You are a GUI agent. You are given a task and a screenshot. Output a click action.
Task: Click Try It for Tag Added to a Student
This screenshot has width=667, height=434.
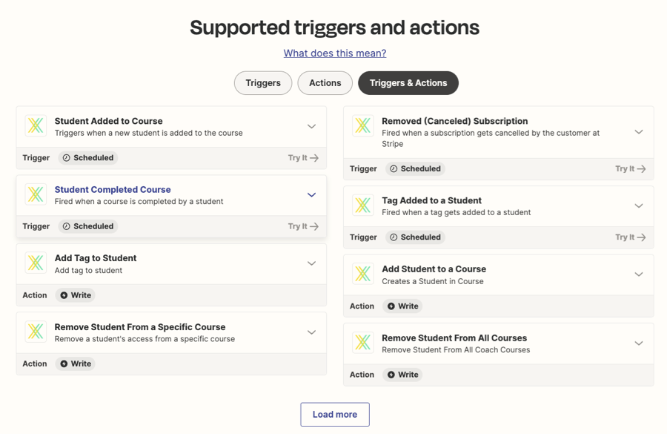point(631,237)
